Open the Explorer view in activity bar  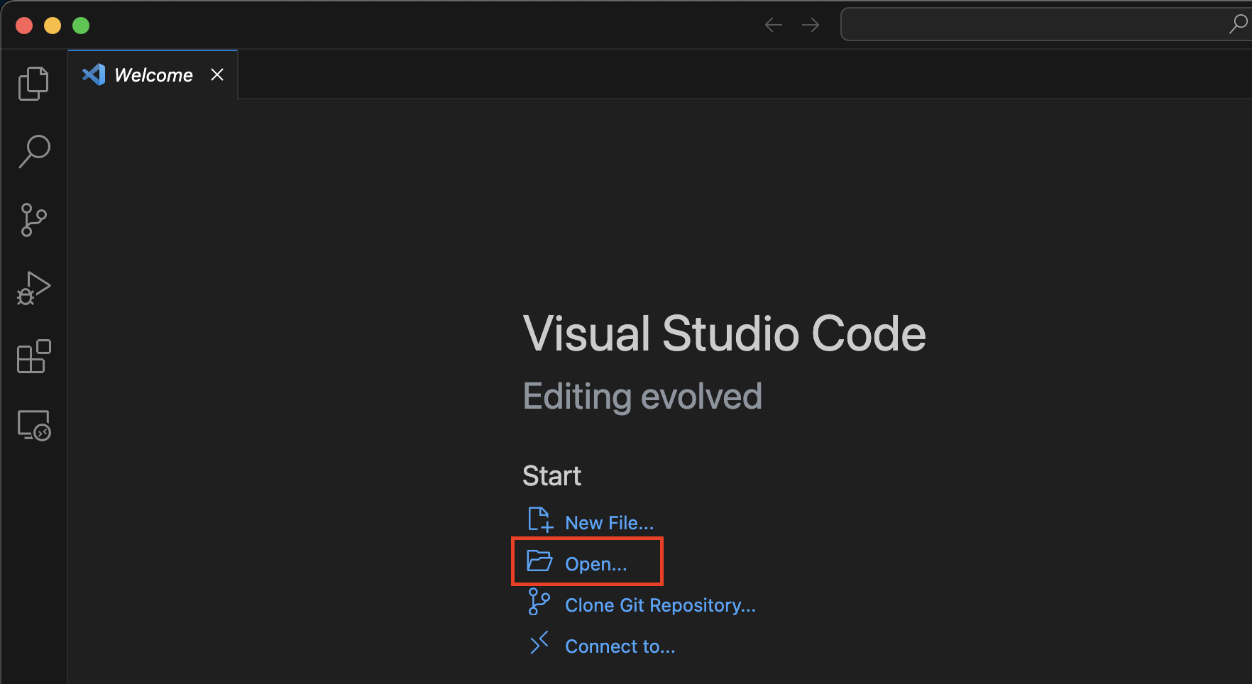point(33,84)
